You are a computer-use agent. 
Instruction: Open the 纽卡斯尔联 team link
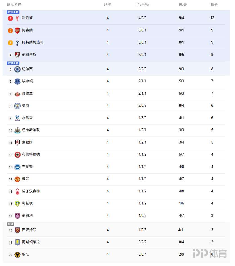coord(31,130)
